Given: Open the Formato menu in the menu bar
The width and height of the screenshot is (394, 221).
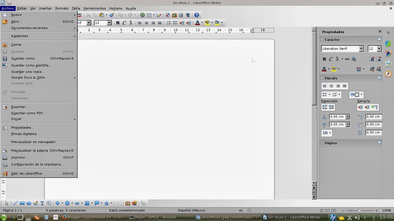Looking at the screenshot, I should 62,8.
